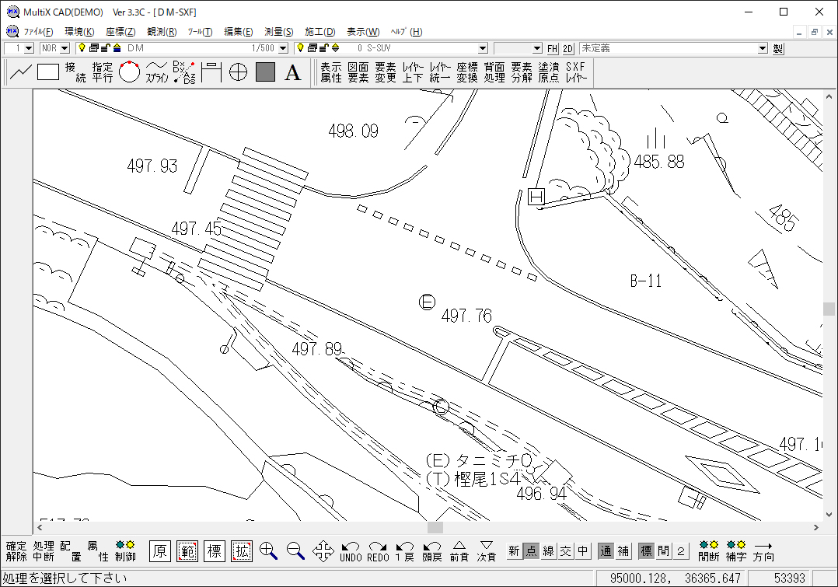Select the line drawing tool
The width and height of the screenshot is (838, 587).
click(x=21, y=72)
